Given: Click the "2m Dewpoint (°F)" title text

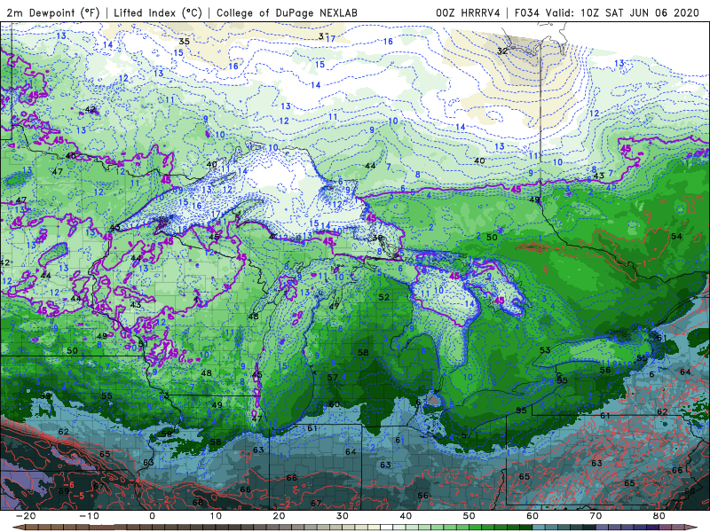Looking at the screenshot, I should click(52, 12).
